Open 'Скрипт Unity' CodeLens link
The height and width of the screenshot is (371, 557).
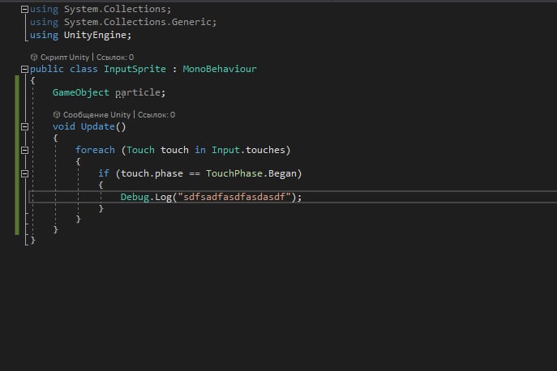[65, 58]
